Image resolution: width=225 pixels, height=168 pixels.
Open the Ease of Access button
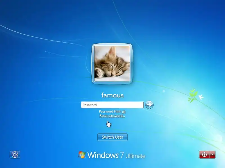[15, 155]
